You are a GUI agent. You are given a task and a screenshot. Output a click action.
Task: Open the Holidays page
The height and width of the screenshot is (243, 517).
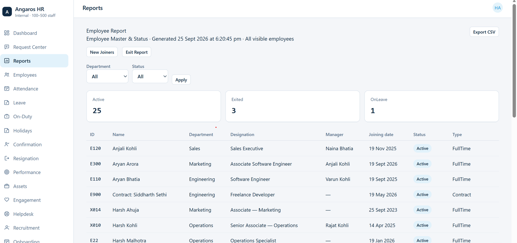(x=34, y=131)
